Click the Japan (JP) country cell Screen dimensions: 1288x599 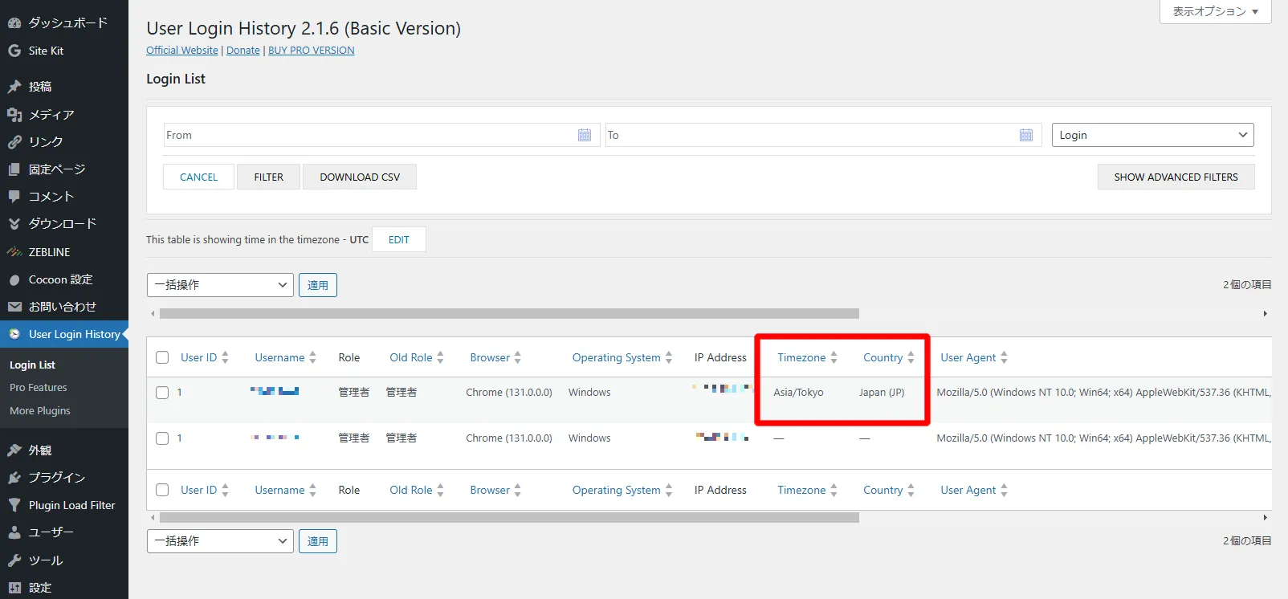click(x=882, y=393)
